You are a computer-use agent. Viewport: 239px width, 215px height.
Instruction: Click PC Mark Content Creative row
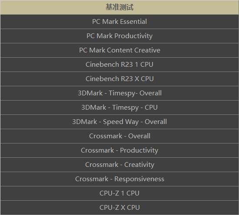pos(119,50)
